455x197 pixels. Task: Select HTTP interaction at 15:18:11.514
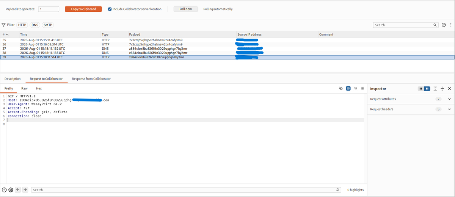227,57
